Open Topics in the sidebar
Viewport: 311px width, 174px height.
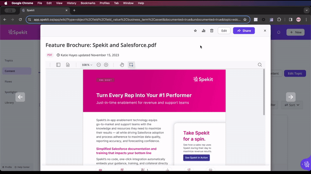[x=9, y=61]
